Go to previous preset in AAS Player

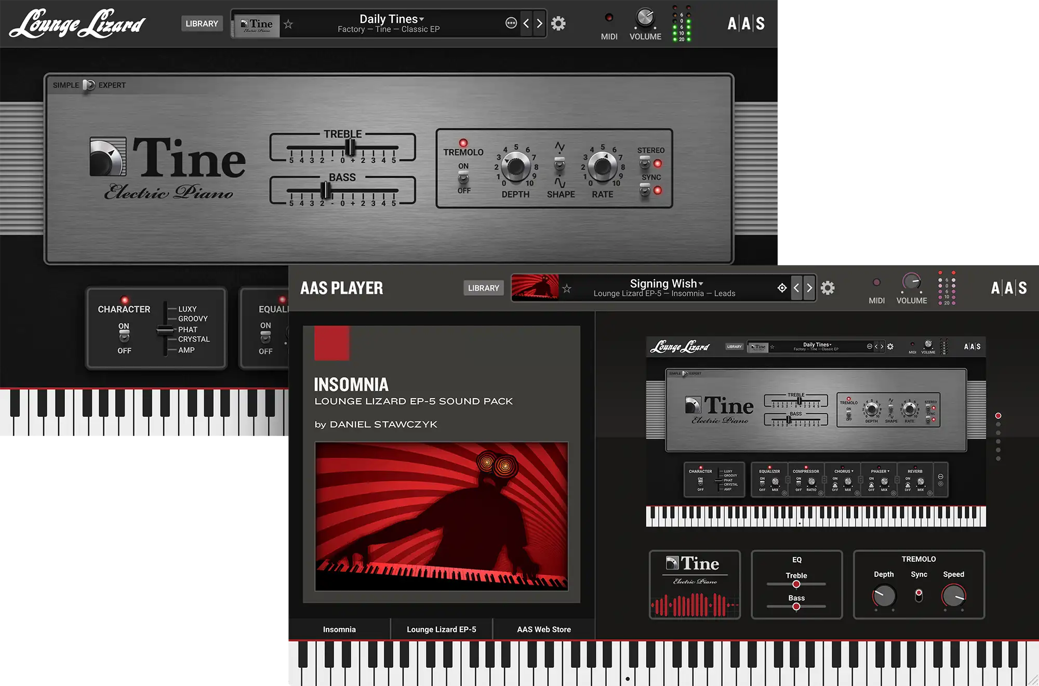tap(796, 288)
